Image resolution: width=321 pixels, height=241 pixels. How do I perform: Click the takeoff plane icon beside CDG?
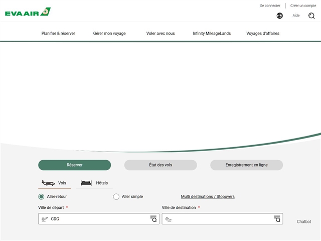click(45, 219)
